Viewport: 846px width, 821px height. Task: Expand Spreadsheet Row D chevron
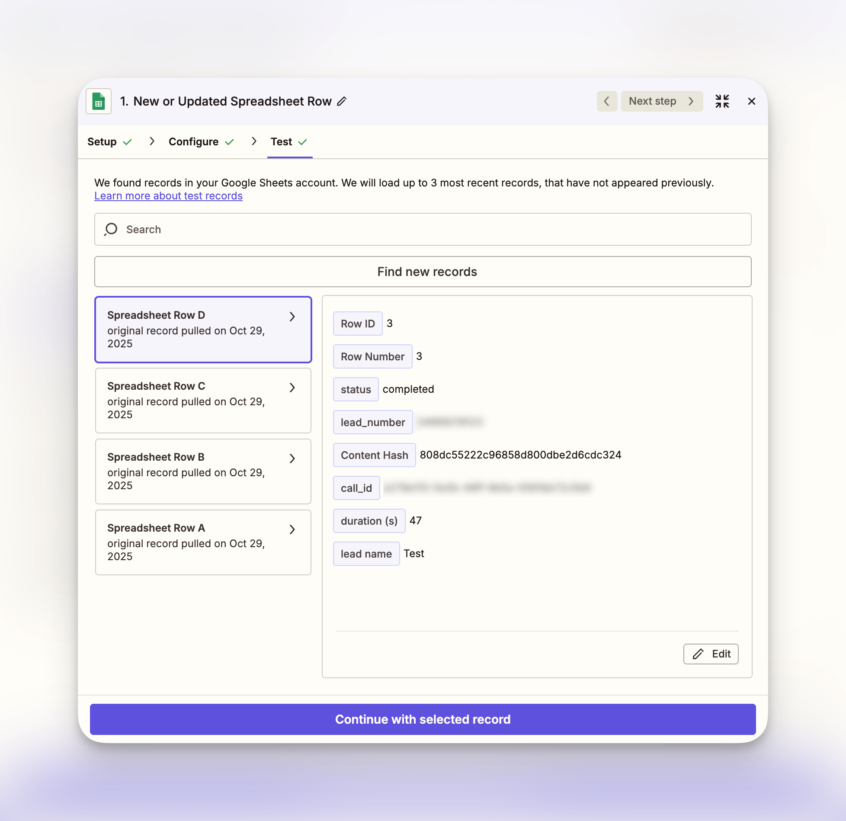pyautogui.click(x=292, y=317)
